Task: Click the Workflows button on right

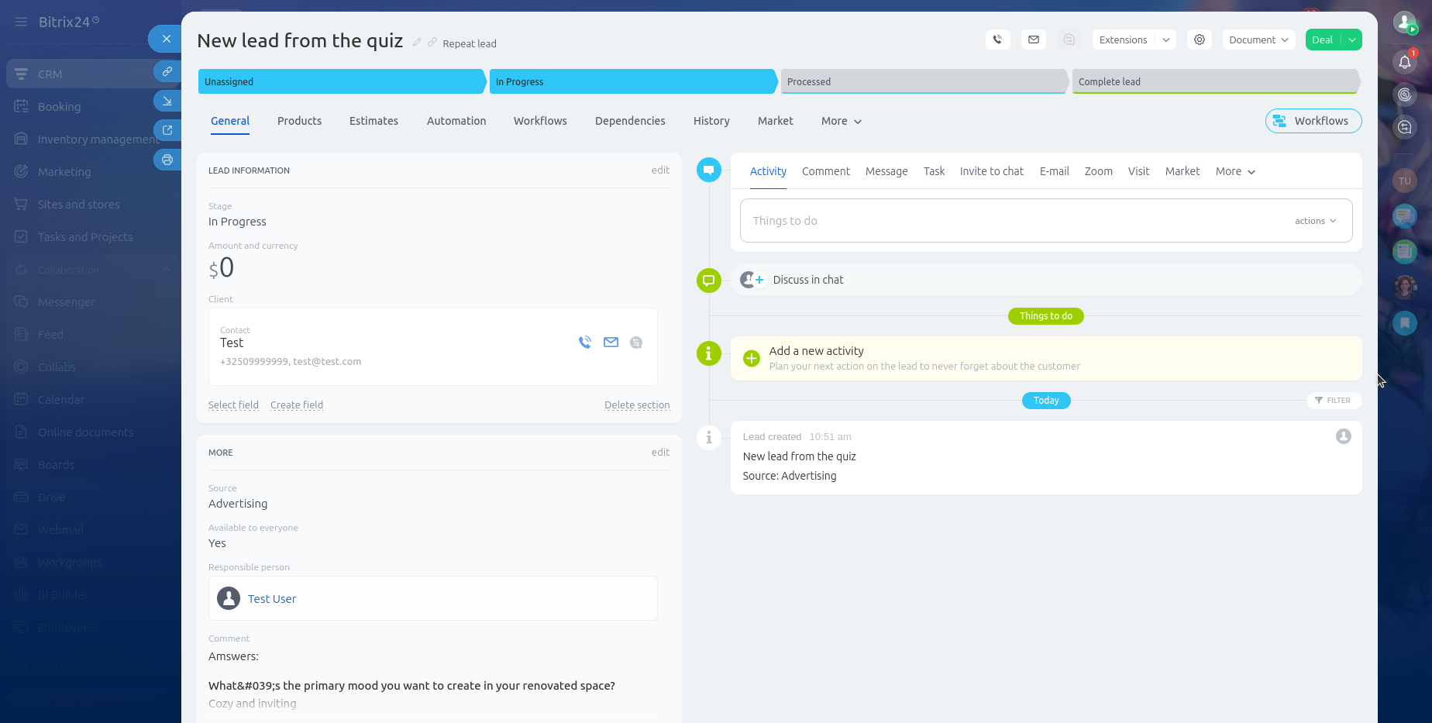Action: point(1313,121)
